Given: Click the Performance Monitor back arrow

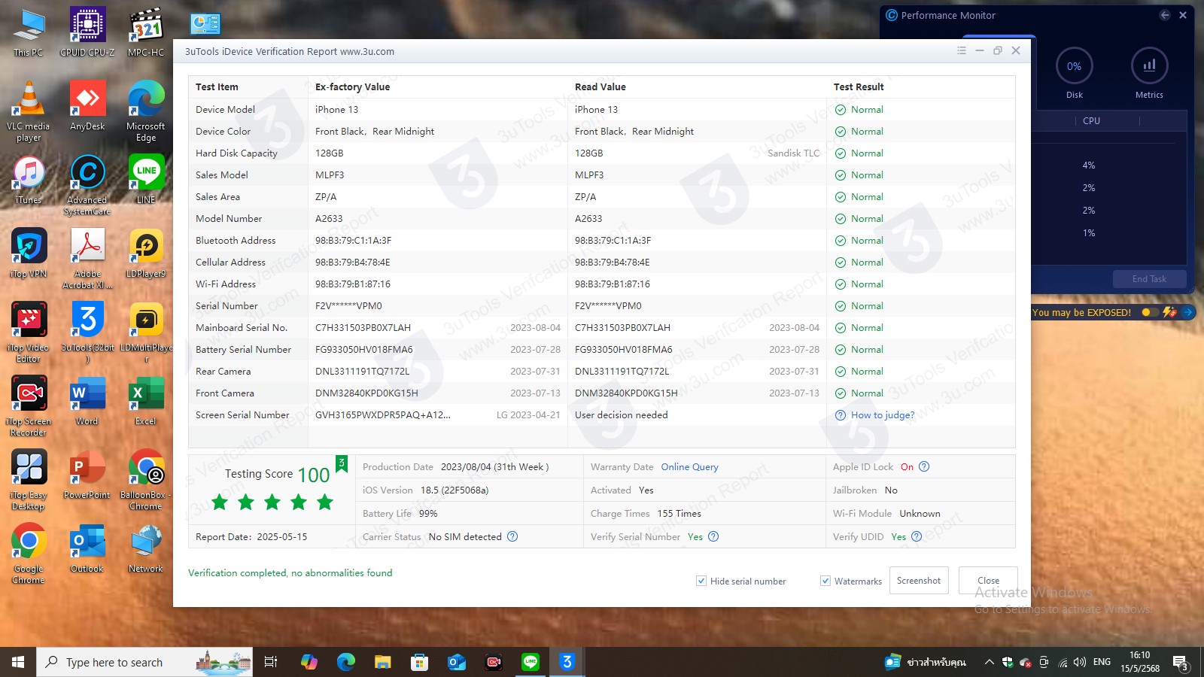Looking at the screenshot, I should pyautogui.click(x=1165, y=15).
